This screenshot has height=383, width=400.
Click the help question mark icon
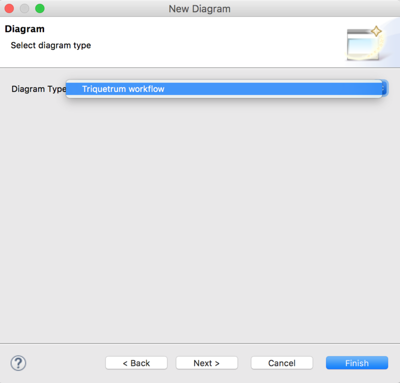(x=18, y=363)
